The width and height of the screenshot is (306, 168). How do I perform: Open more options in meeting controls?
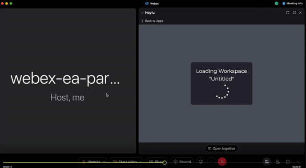coord(211,162)
